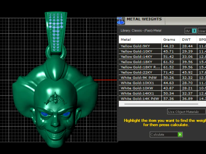
Task: Select the Yellow Gold:18KY row
Action: pos(162,62)
